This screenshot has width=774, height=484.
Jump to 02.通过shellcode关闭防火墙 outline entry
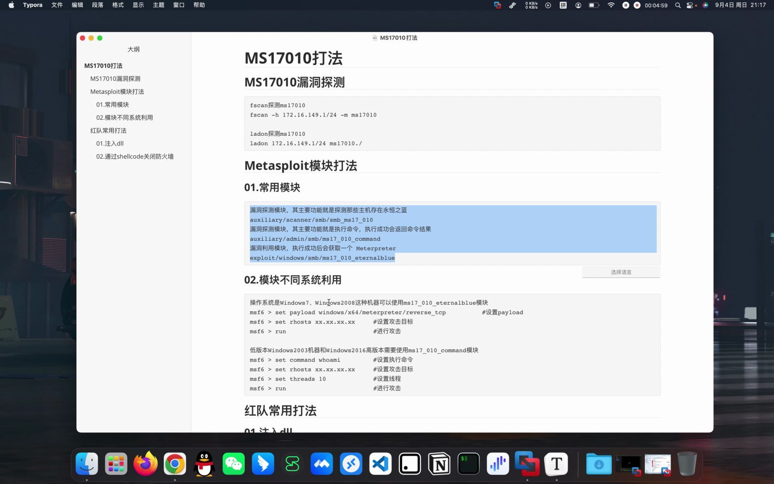click(135, 156)
